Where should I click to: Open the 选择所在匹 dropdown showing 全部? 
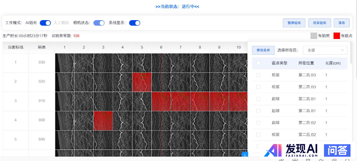click(x=325, y=51)
